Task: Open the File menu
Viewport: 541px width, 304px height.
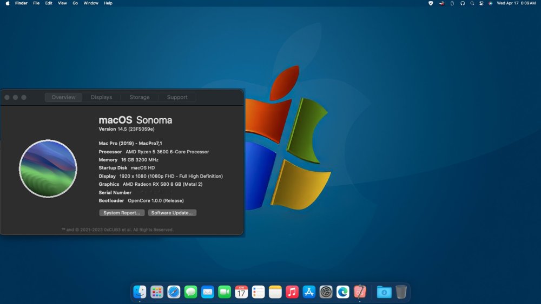Action: [x=36, y=3]
